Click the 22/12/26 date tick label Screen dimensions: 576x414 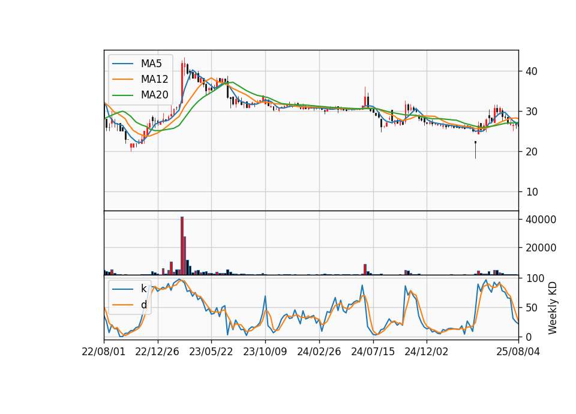[x=157, y=352]
